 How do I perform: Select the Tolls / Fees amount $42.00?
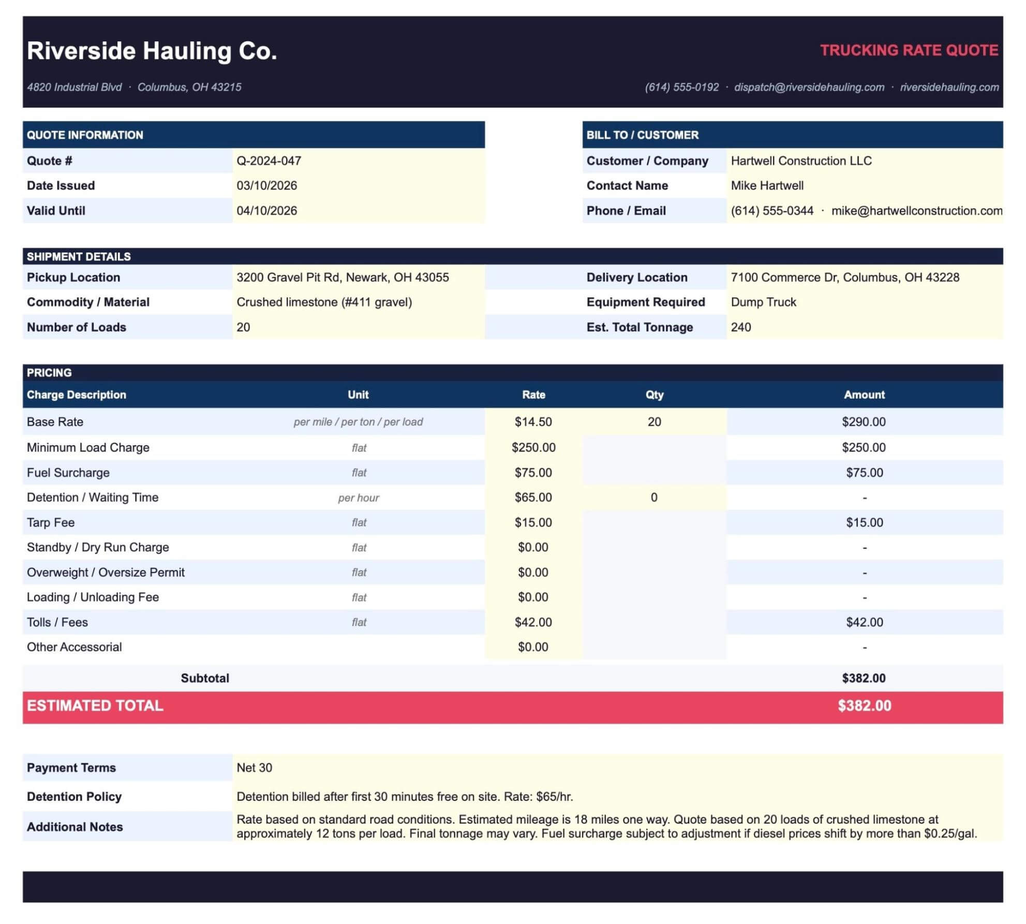(864, 622)
